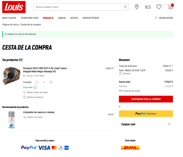The image size is (183, 157).
Task: Click the gastos de envío link
Action: 132,91
